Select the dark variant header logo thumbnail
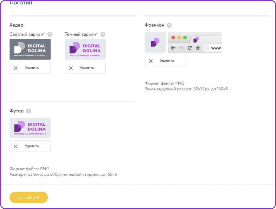Image resolution: width=276 pixels, height=209 pixels. pos(85,49)
